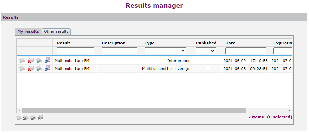
Task: Open folder icon in Multitransmitter coverage row
Action: click(22, 68)
